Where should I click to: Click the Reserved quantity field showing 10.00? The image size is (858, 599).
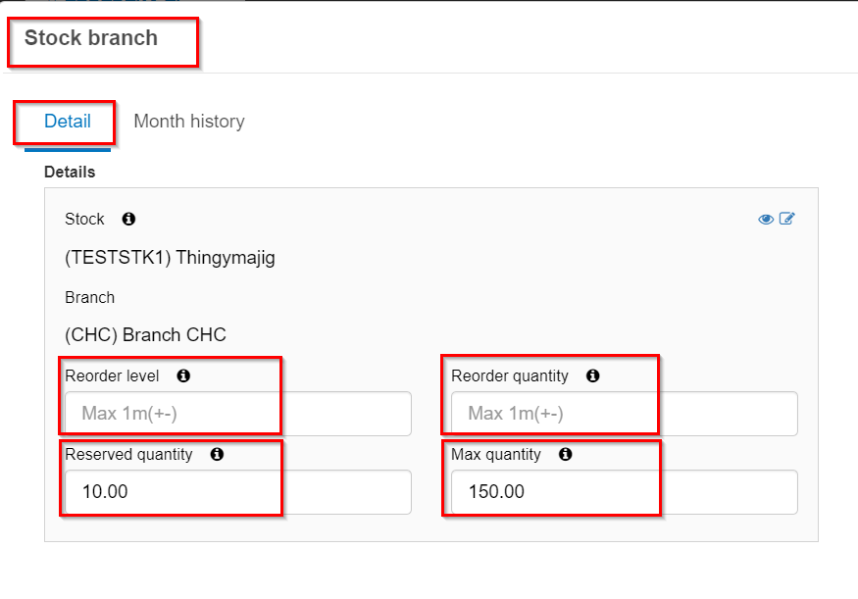(x=238, y=492)
